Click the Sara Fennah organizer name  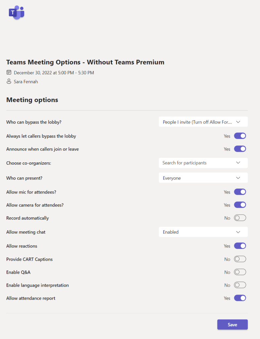point(26,82)
